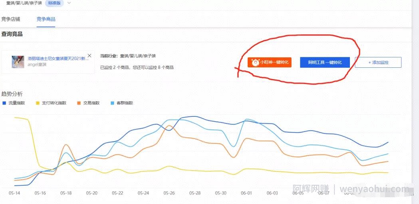Image resolution: width=419 pixels, height=204 pixels.
Task: Click the angel童装 shop name
Action: click(x=37, y=65)
